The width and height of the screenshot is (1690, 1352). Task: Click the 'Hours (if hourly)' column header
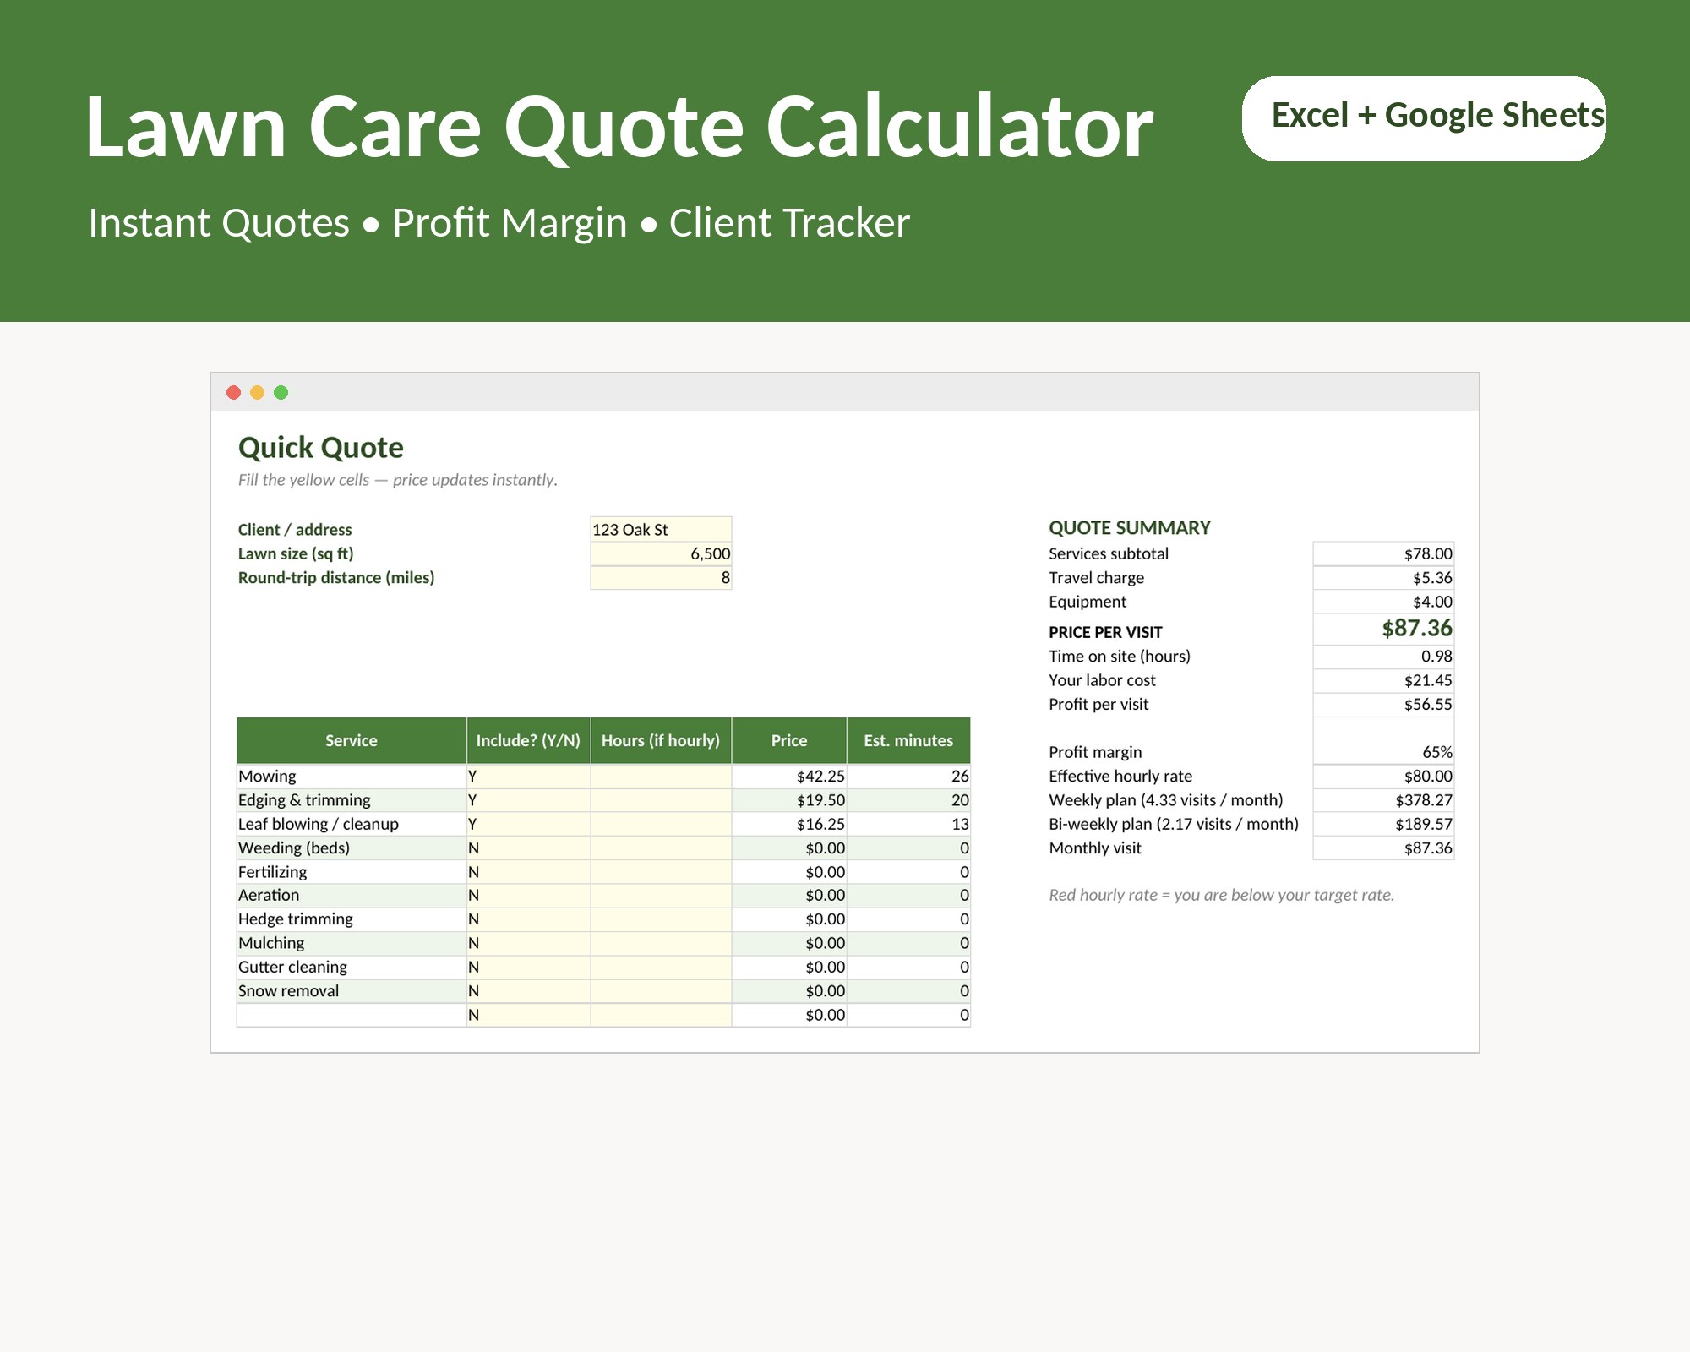tap(661, 740)
